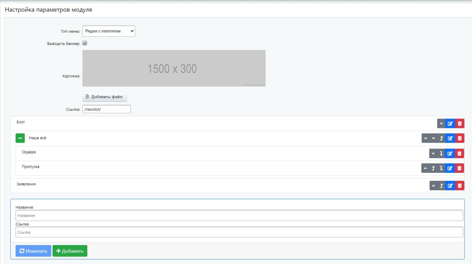Move Заявления item up
This screenshot has width=472, height=264.
coord(433,186)
